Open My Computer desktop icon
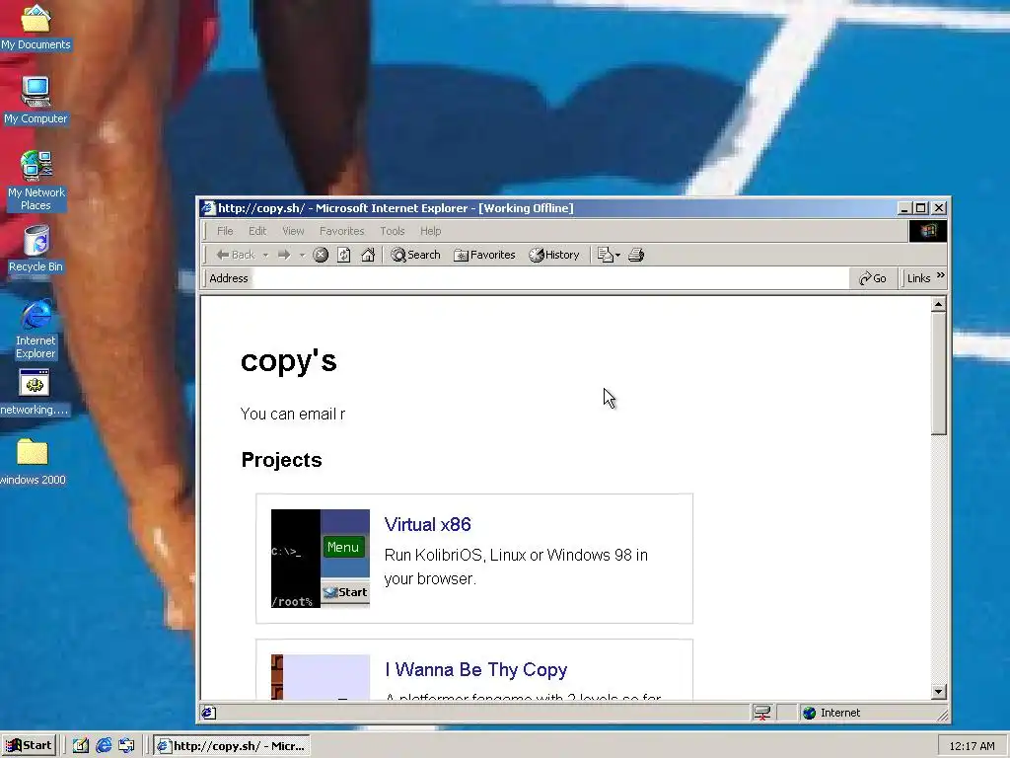Image resolution: width=1010 pixels, height=758 pixels. pos(36,100)
